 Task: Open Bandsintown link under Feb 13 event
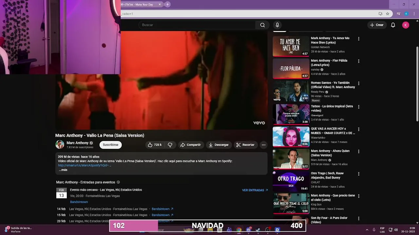pyautogui.click(x=79, y=202)
